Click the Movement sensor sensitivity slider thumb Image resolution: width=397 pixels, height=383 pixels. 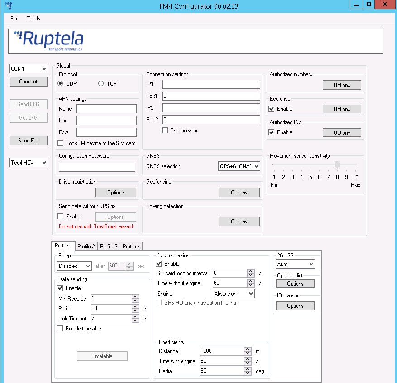coord(337,165)
